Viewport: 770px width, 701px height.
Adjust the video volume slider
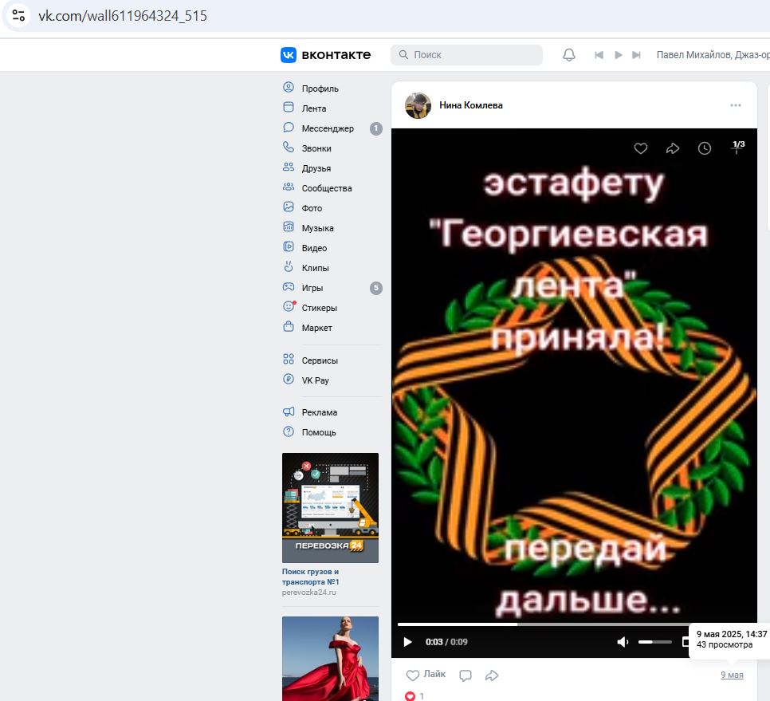pyautogui.click(x=654, y=642)
